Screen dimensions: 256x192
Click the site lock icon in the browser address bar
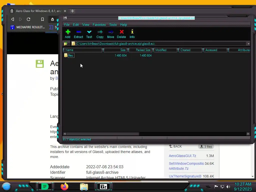coord(52,19)
